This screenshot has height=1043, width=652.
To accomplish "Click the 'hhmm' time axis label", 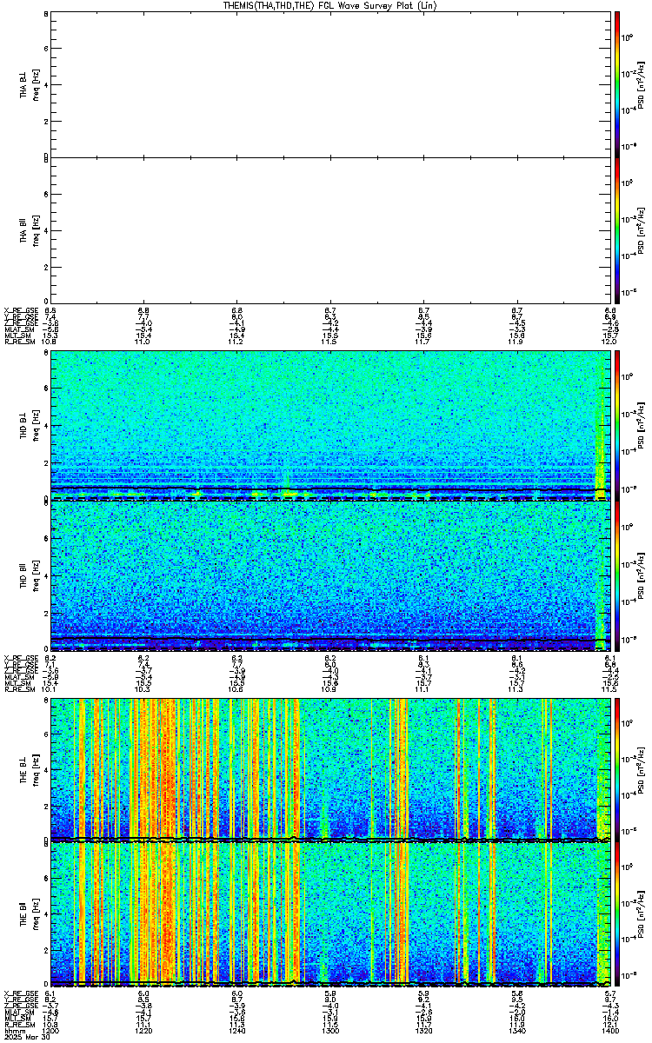I will coord(12,1031).
